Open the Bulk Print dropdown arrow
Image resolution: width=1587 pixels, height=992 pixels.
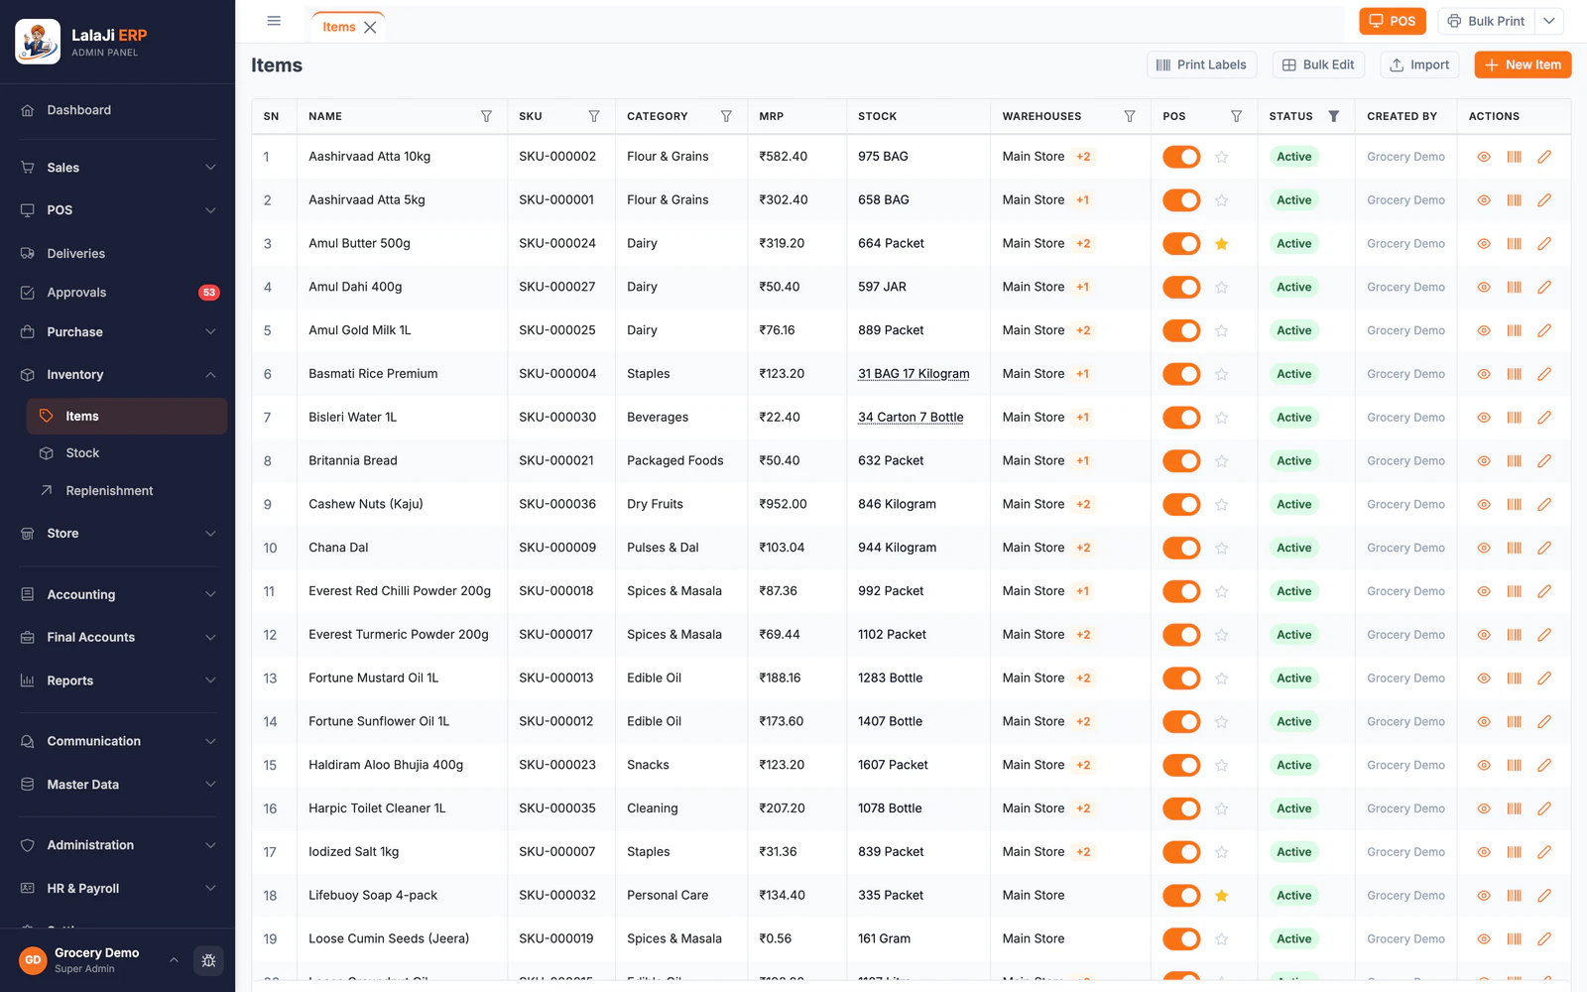click(x=1549, y=21)
